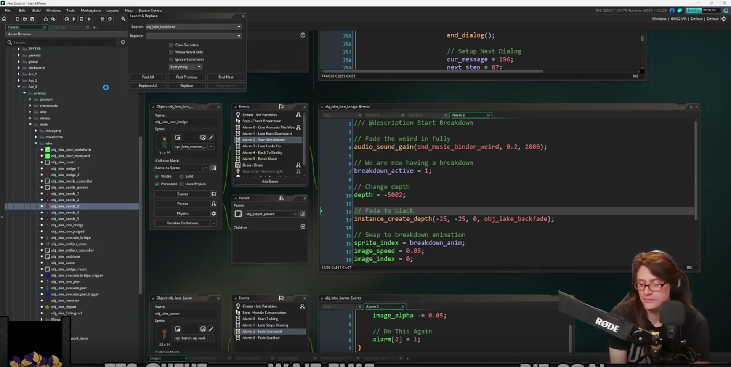Open the Marketplace menu
The image size is (731, 367).
(x=91, y=11)
